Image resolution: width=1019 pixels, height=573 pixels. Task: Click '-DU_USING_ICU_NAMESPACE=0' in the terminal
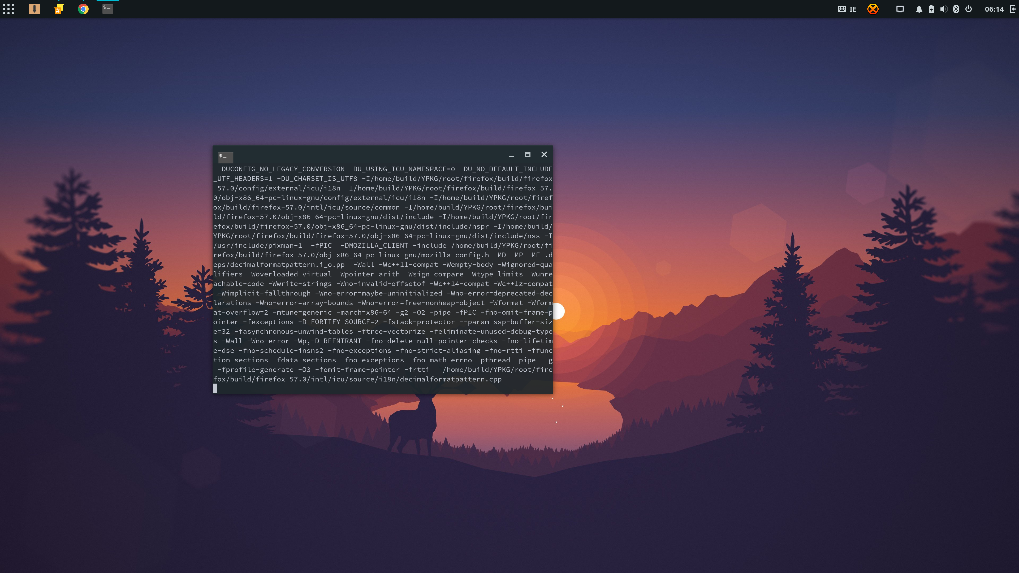tap(402, 169)
